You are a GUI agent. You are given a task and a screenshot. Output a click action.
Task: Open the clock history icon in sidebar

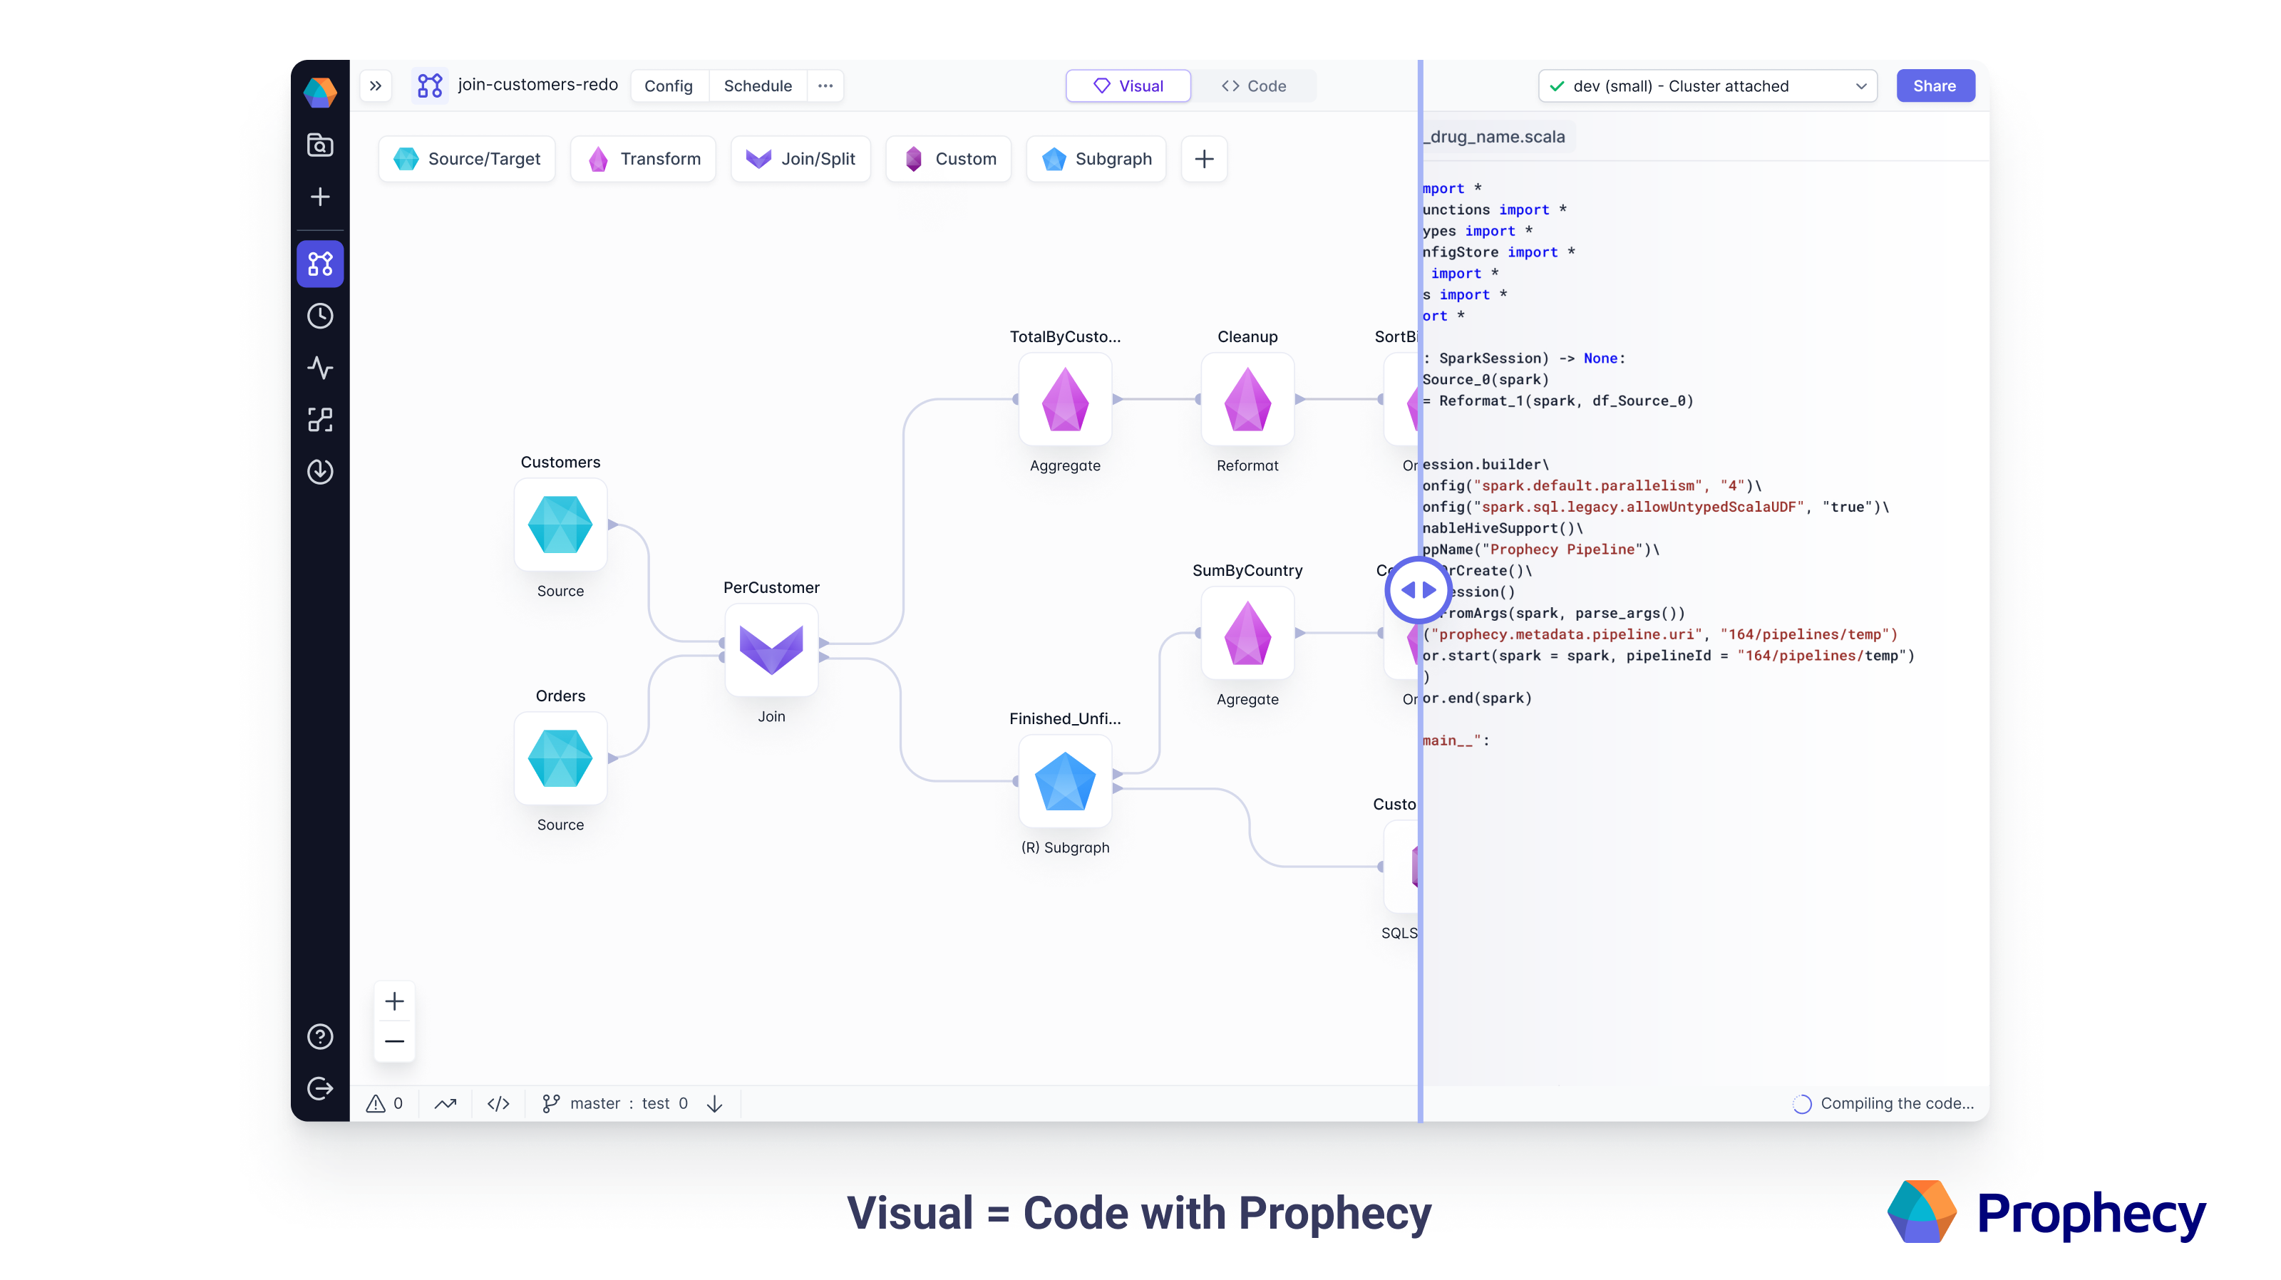(x=319, y=316)
